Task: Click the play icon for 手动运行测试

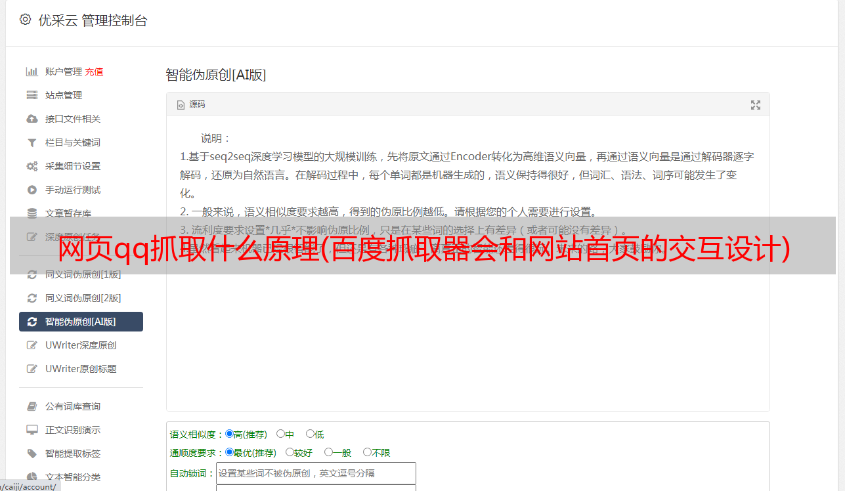Action: click(32, 190)
